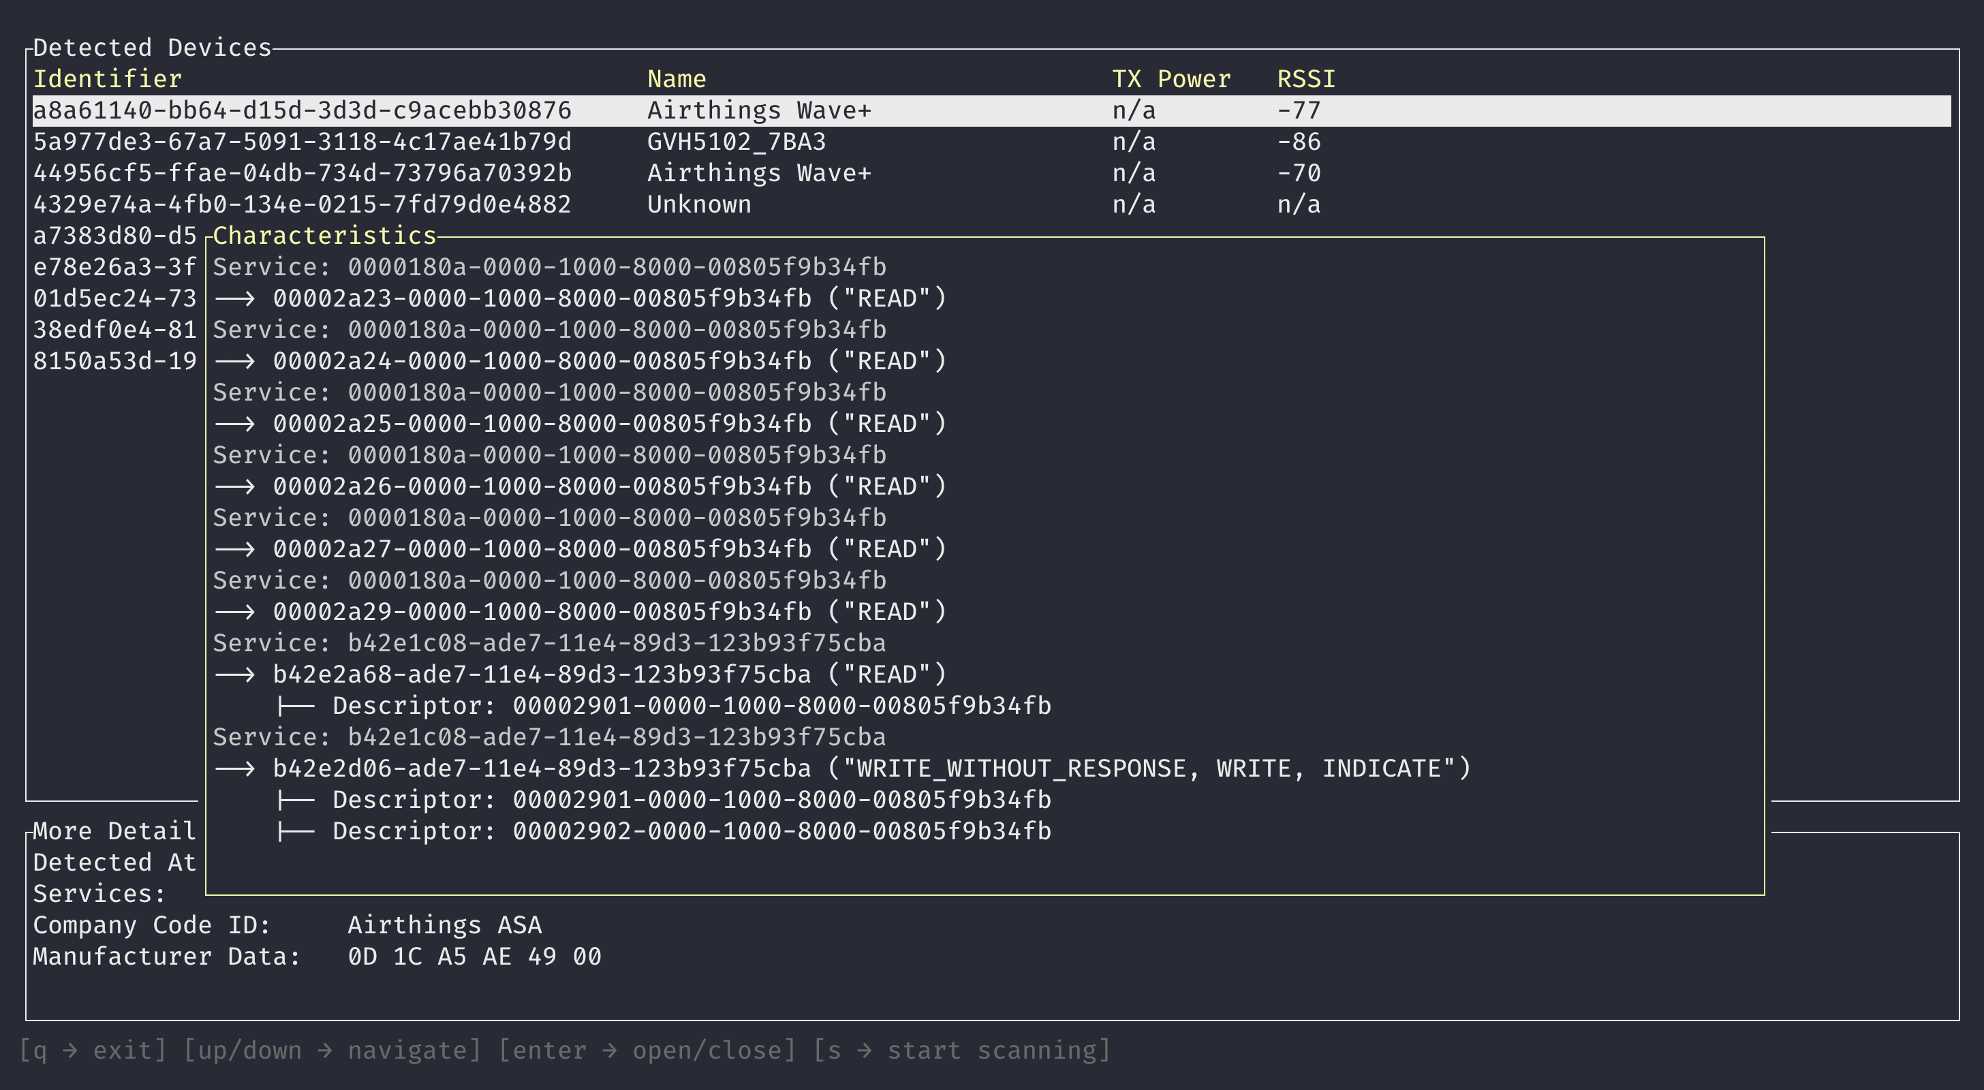Click arrow beside characteristic 00002a23

click(x=234, y=299)
